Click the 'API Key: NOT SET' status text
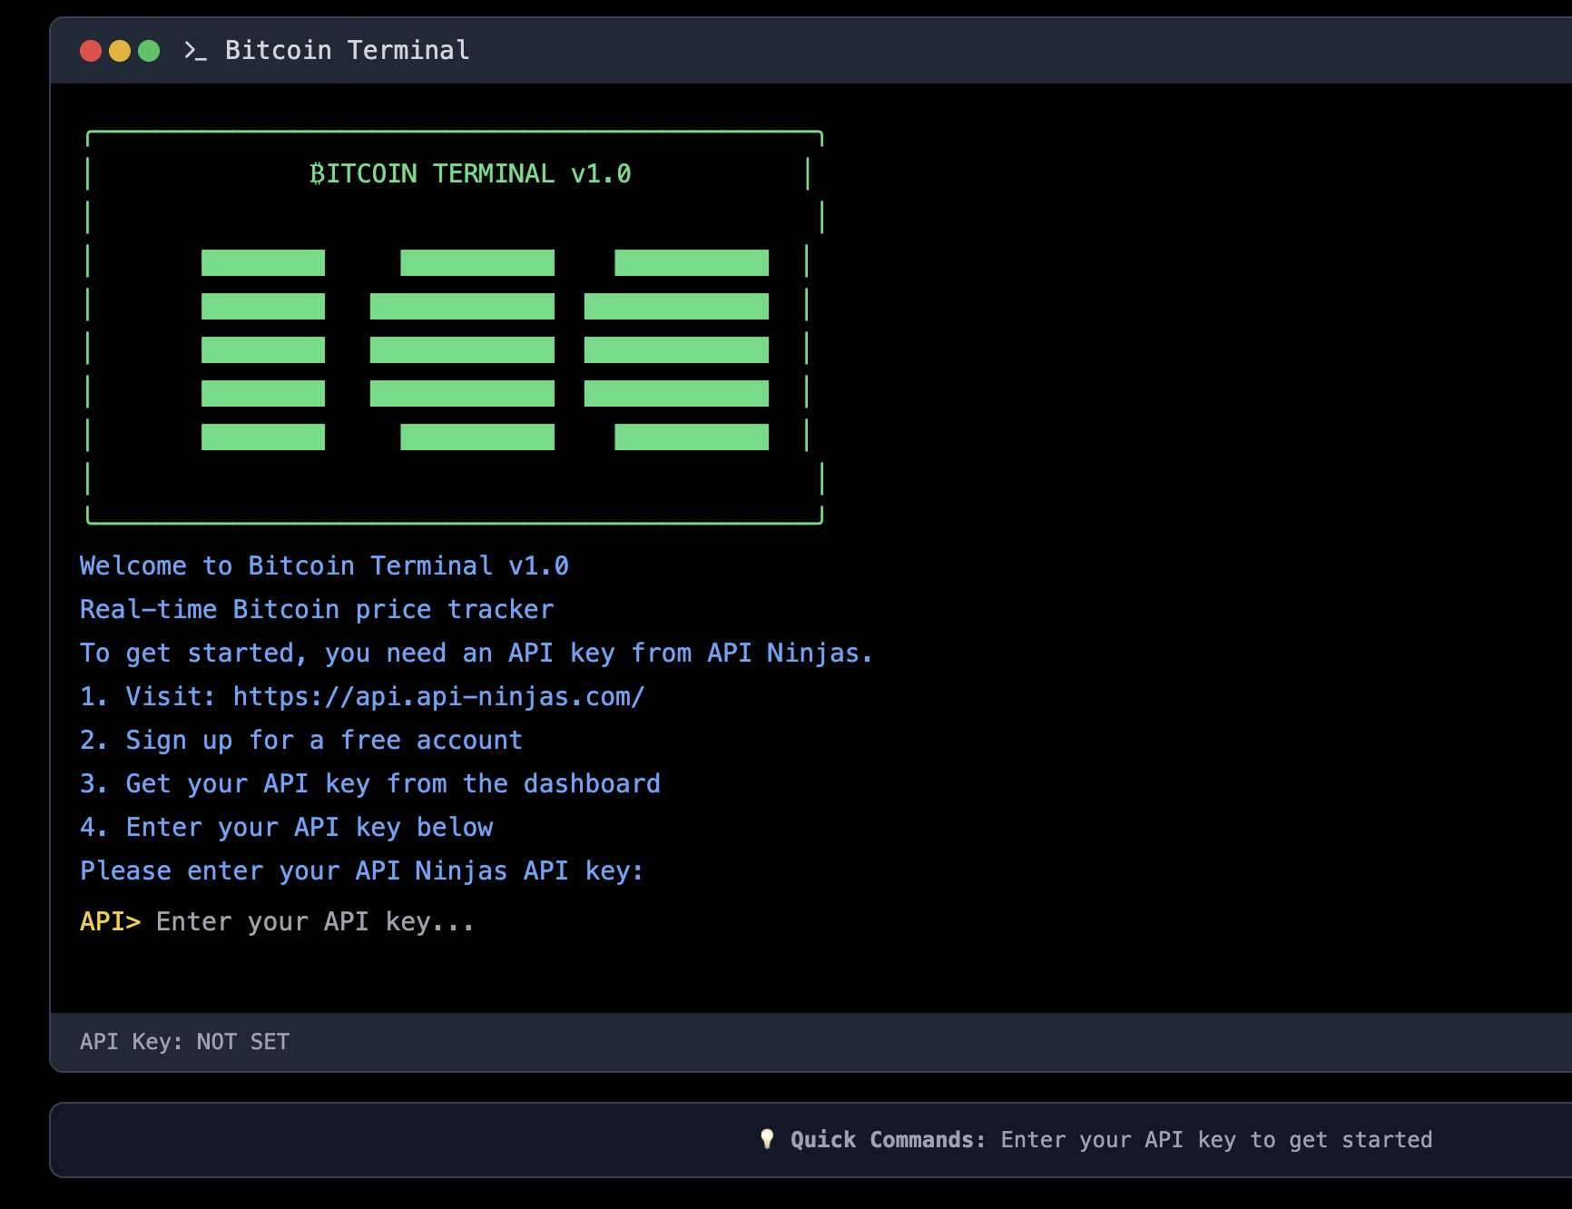 pos(184,1041)
